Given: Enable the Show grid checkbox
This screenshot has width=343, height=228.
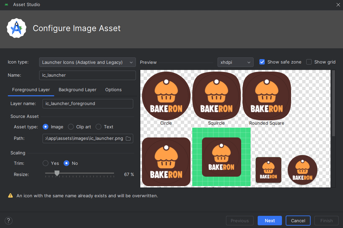Looking at the screenshot, I should coord(309,62).
